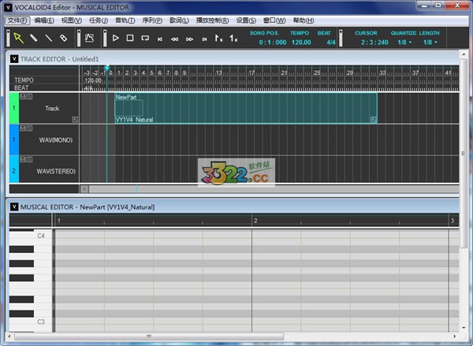Select the line drawing tool
The height and width of the screenshot is (346, 473).
pyautogui.click(x=49, y=37)
